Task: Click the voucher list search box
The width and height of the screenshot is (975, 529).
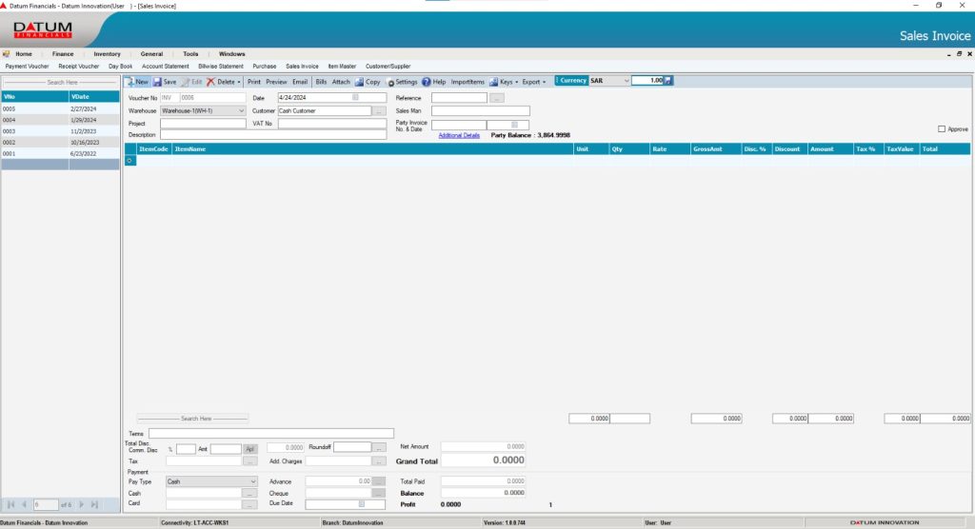Action: tap(62, 82)
